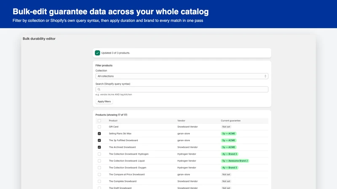Check The Collection Snowboard: Liquid checkbox
The height and width of the screenshot is (189, 337).
99,161
